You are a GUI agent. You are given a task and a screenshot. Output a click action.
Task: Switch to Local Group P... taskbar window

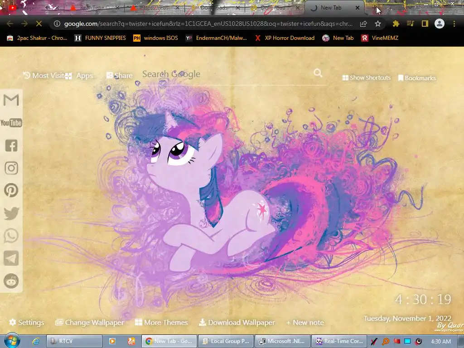pos(226,341)
